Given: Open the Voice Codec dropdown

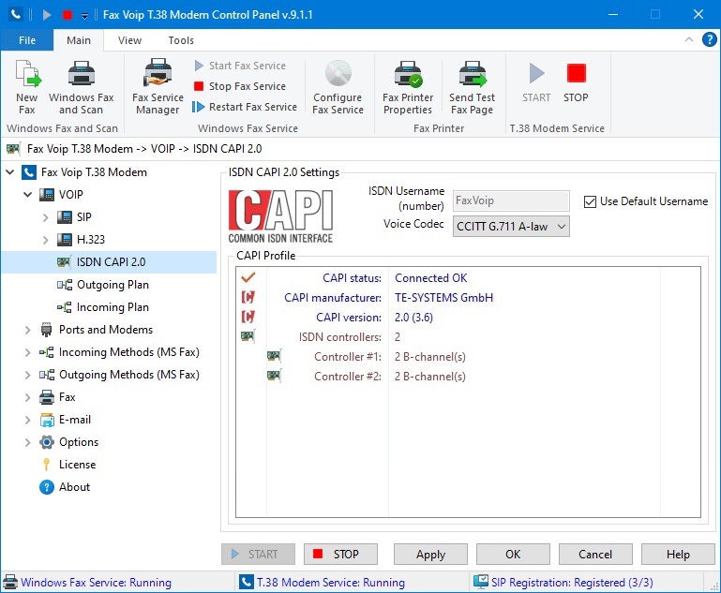Looking at the screenshot, I should pos(511,227).
